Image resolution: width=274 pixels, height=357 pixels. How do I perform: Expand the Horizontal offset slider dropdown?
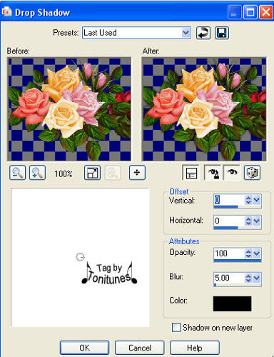click(x=256, y=221)
